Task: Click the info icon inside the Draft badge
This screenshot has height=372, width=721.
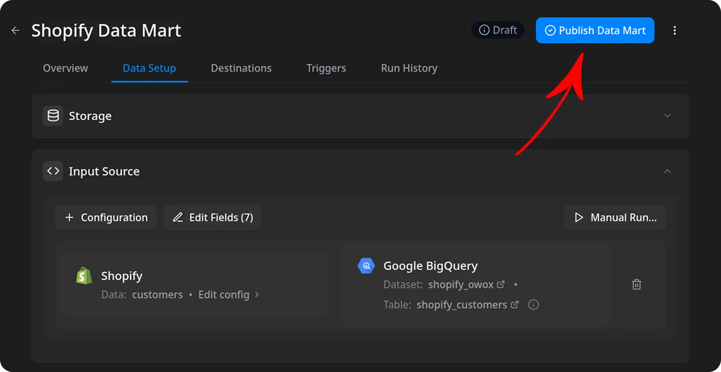Action: pyautogui.click(x=484, y=30)
